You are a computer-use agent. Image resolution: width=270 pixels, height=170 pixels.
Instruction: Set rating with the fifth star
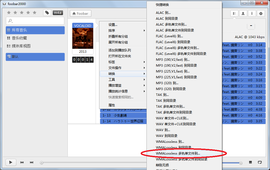pos(35,13)
